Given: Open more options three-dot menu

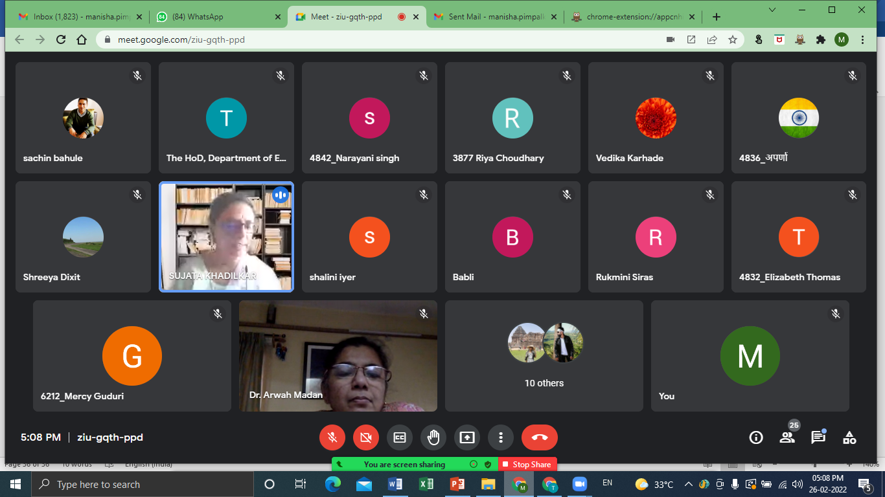Looking at the screenshot, I should [501, 437].
